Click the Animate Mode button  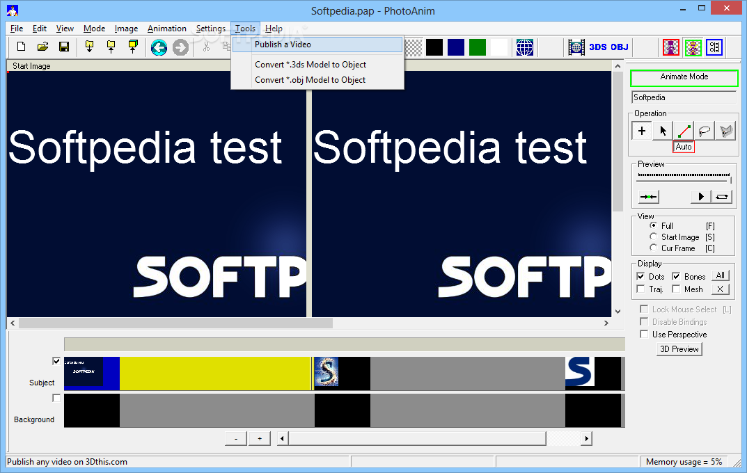pos(684,78)
